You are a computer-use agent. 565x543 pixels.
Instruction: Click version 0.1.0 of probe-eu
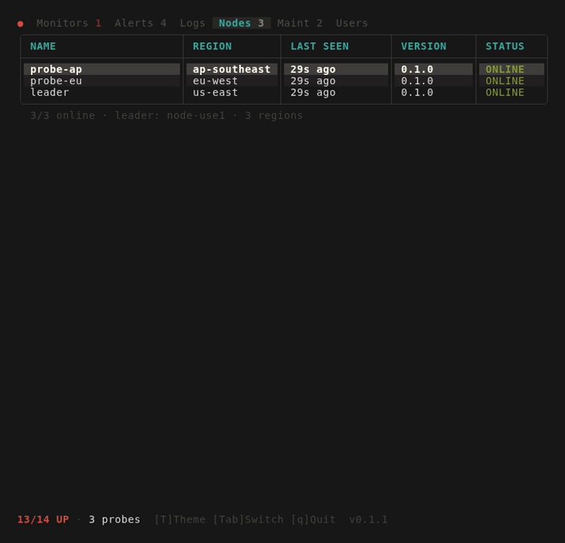pyautogui.click(x=417, y=81)
